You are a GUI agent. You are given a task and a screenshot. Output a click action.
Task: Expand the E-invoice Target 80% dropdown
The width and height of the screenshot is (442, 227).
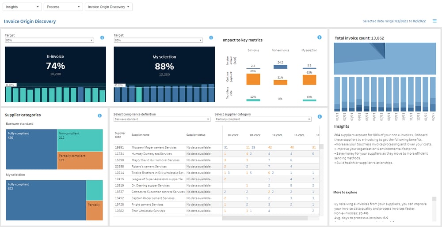pos(50,41)
